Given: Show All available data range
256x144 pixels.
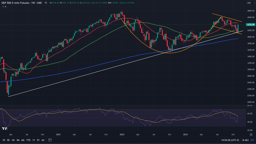Looking at the screenshot, I should tap(43, 140).
